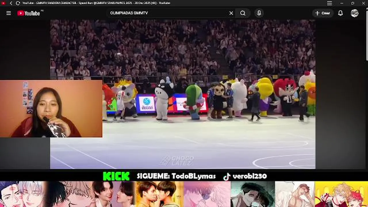Start voice search with the microphone icon
The image size is (368, 207).
(259, 13)
